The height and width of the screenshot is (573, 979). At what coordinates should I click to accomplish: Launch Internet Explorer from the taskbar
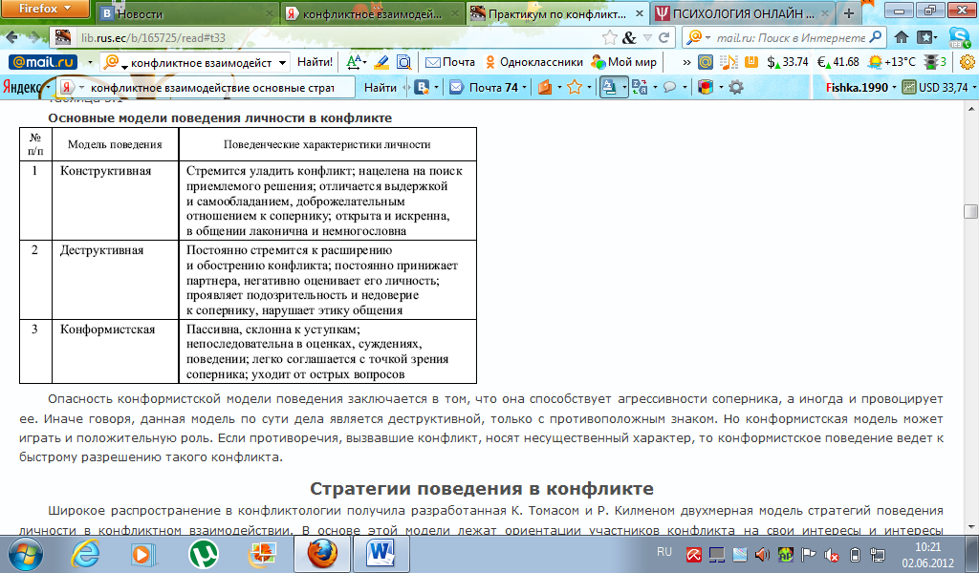coord(85,554)
